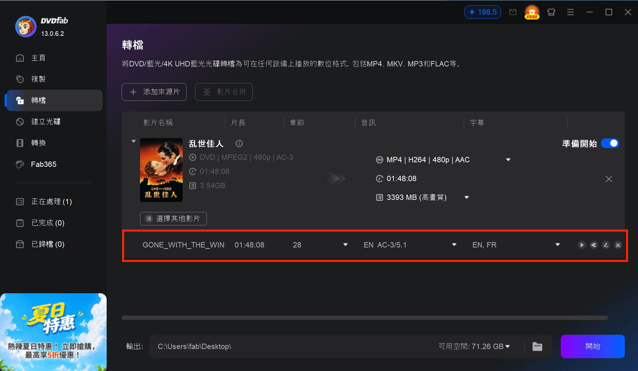The image size is (638, 371).
Task: Click the 影片名稱 column header
Action: (x=158, y=123)
